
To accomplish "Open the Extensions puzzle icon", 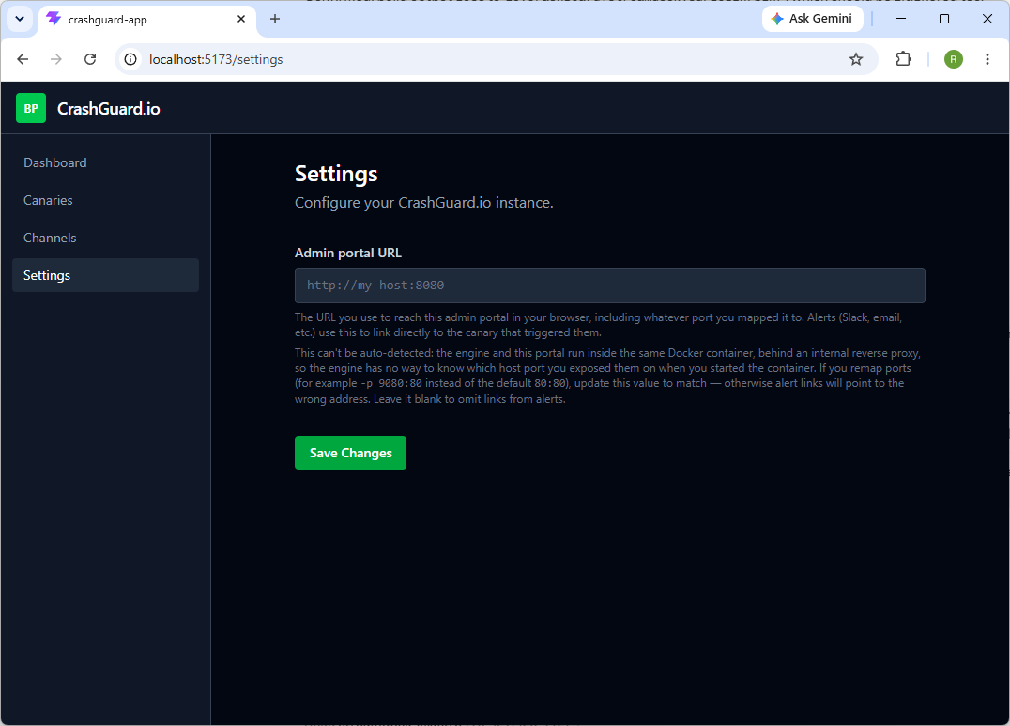I will coord(903,59).
